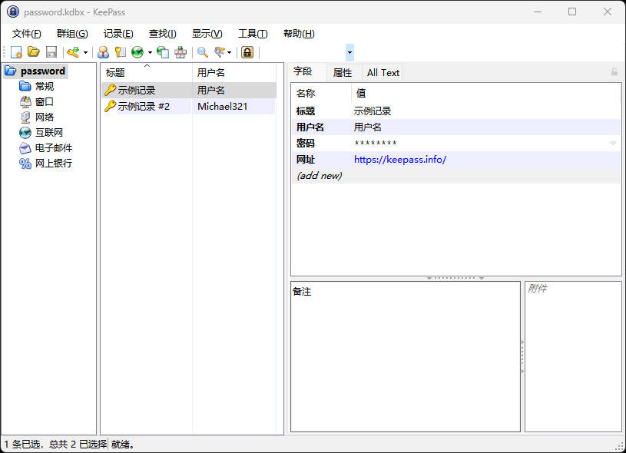Screen dimensions: 626x453
Task: Open the https://keepass.info/ link
Action: [x=399, y=160]
